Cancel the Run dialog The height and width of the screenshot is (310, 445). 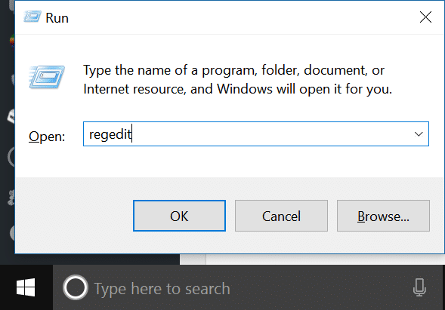281,216
